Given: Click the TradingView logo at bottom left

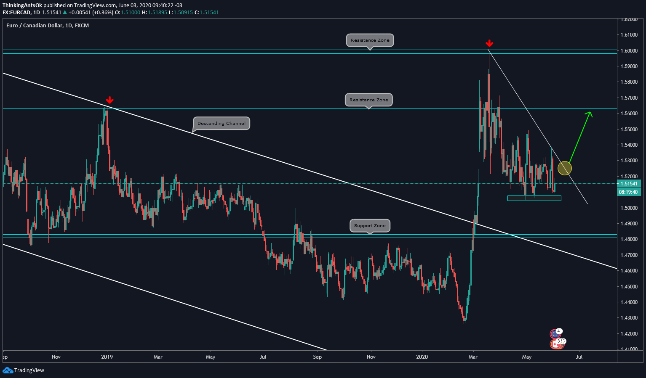Looking at the screenshot, I should (23, 370).
